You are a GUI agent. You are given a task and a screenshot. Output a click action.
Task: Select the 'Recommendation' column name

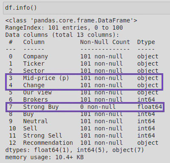tap(48, 143)
